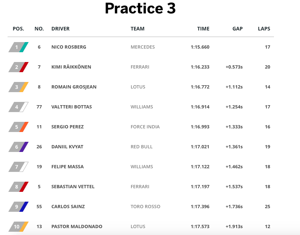
Task: Select the TIME column header
Action: [203, 29]
